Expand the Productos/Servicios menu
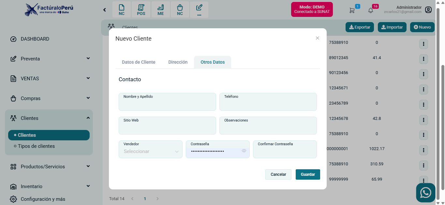445x205 pixels. coord(49,167)
